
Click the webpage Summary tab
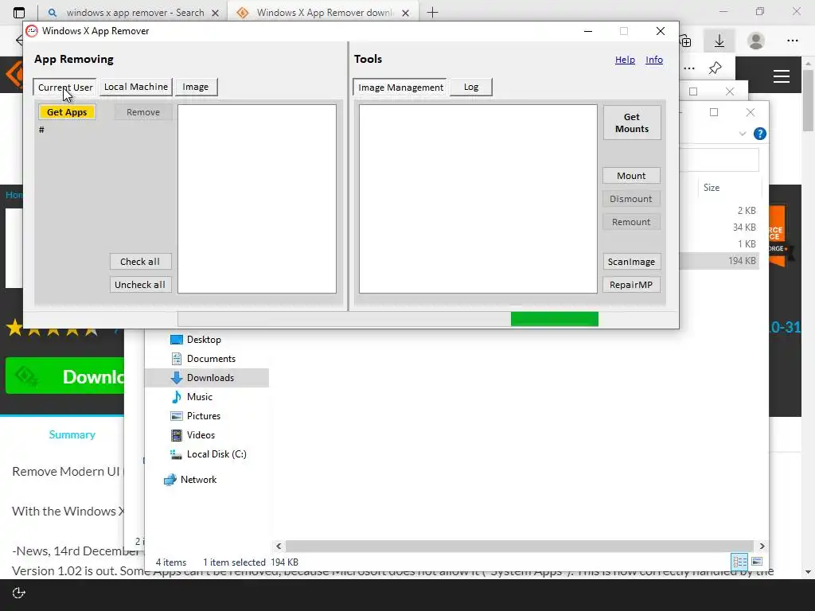72,435
